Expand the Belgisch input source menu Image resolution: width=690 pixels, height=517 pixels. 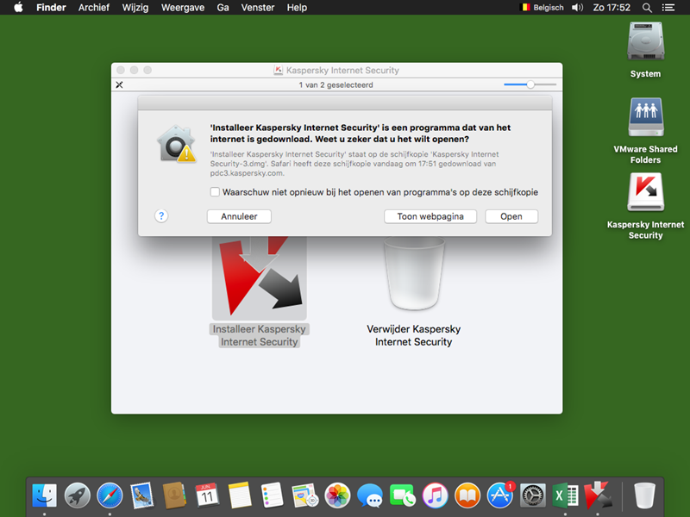543,8
